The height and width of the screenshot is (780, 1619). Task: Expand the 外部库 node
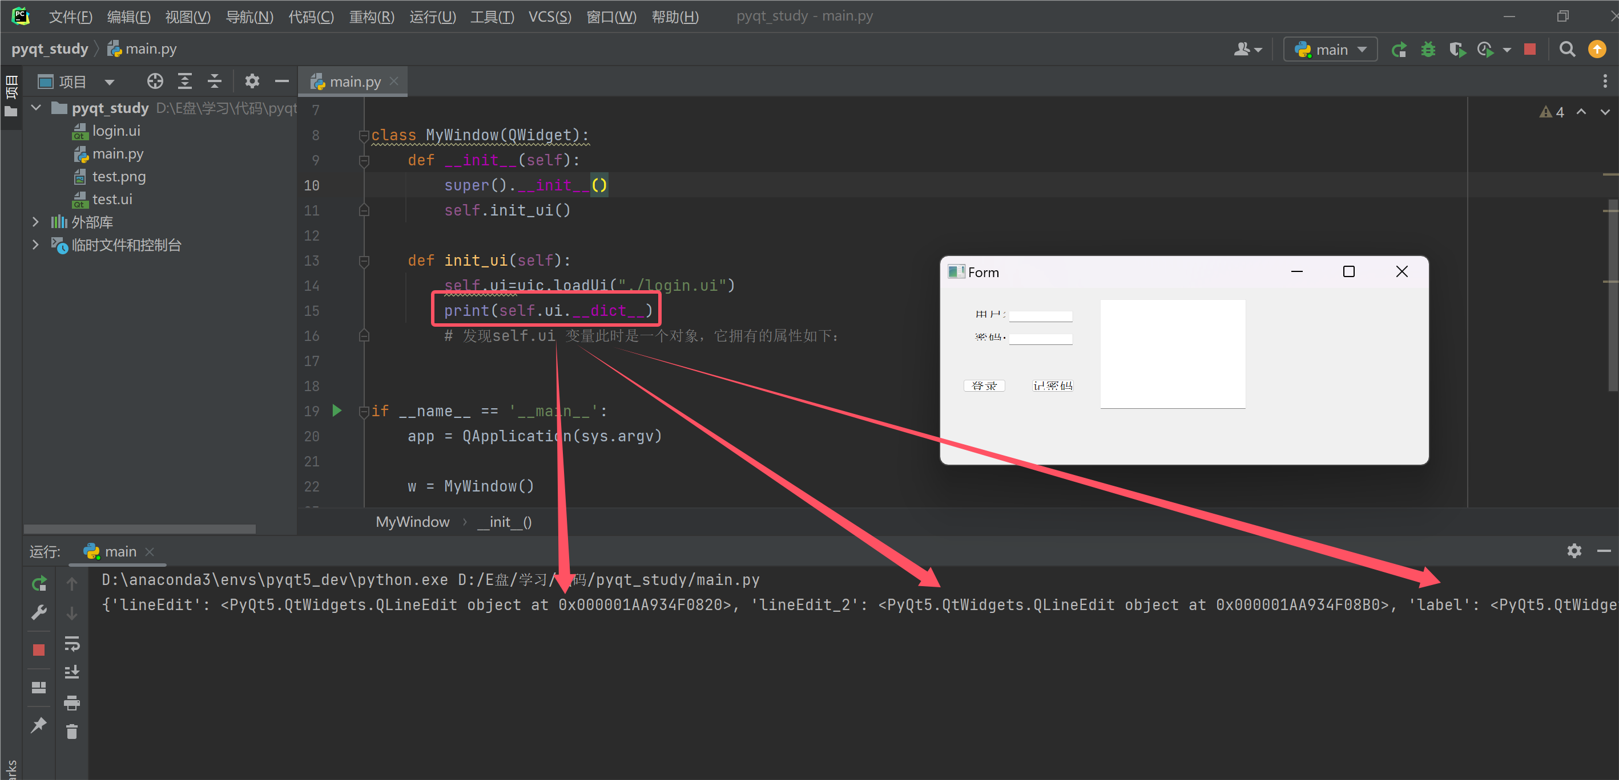click(35, 222)
